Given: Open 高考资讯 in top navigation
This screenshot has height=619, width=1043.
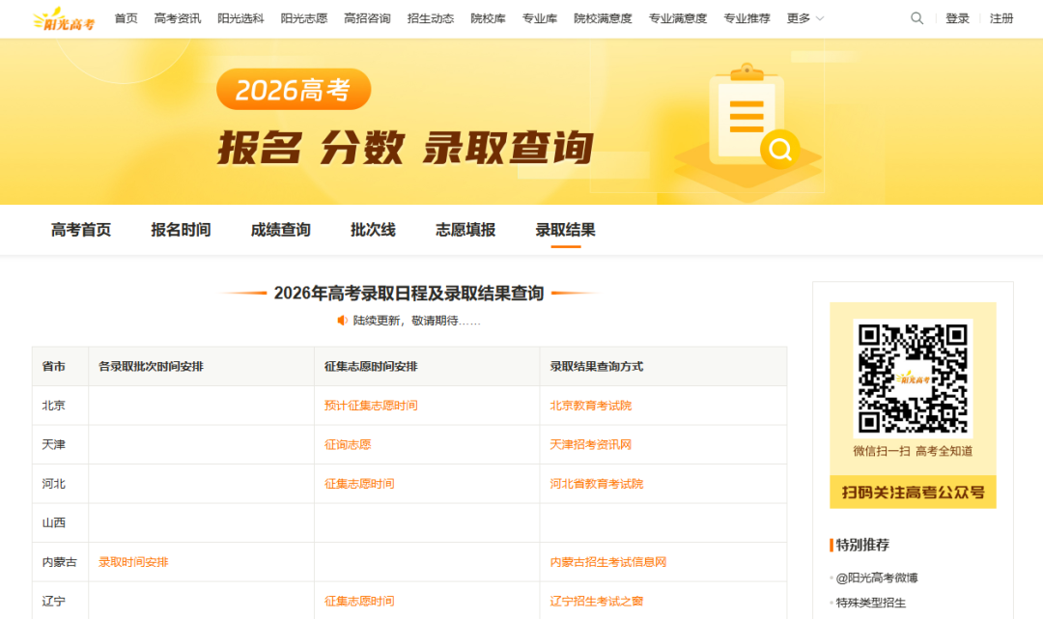Looking at the screenshot, I should (x=178, y=18).
